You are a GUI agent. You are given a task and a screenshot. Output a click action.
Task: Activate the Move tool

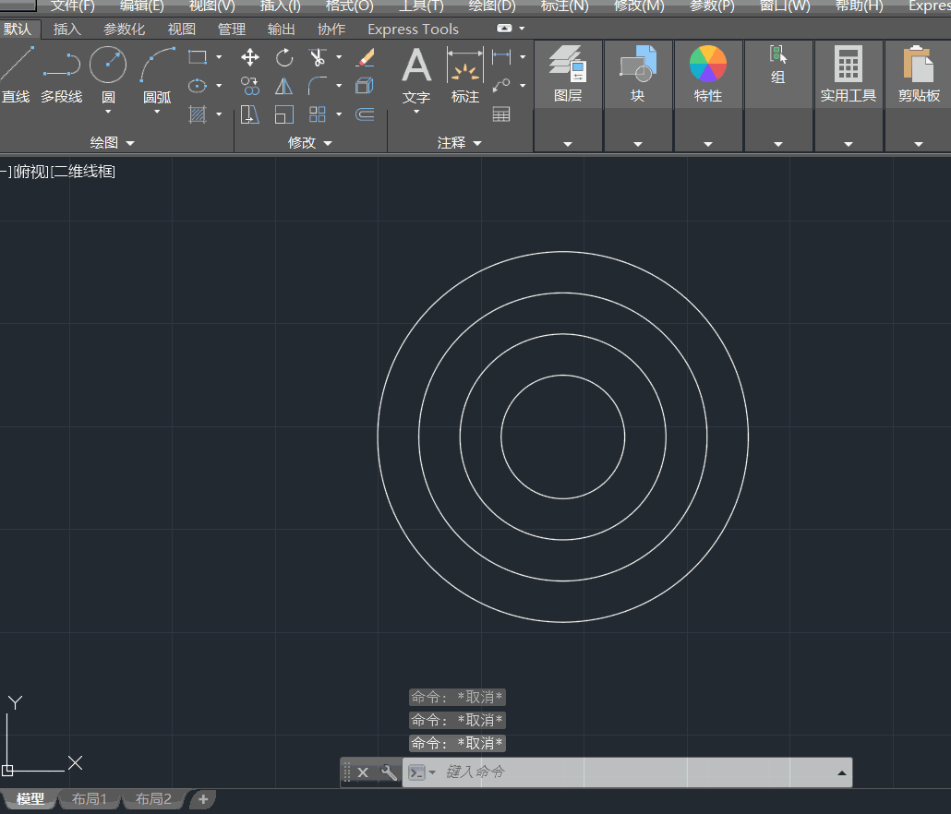pos(250,57)
